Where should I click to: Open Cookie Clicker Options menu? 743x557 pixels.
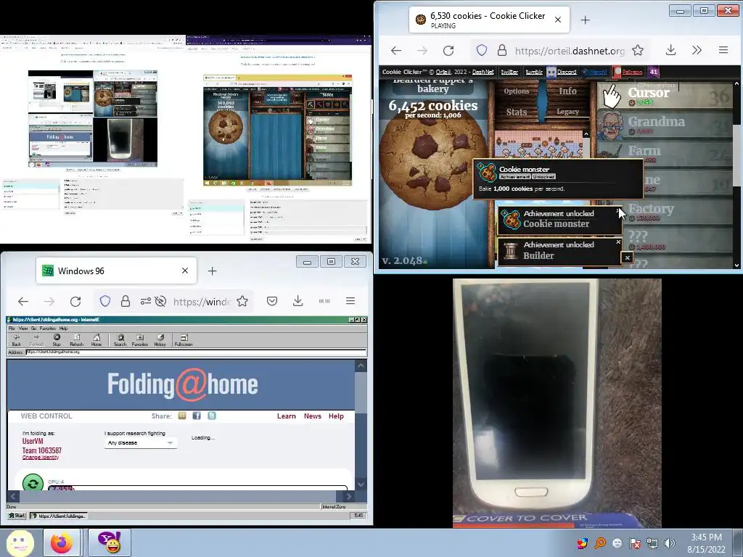pyautogui.click(x=516, y=91)
